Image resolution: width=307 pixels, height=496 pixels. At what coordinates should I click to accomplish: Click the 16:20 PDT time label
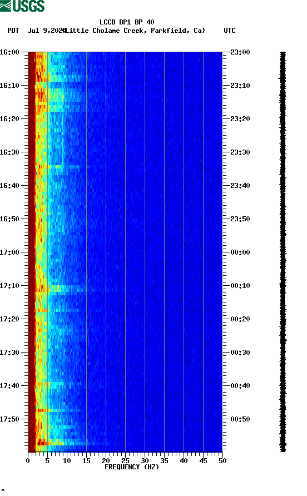click(x=9, y=118)
